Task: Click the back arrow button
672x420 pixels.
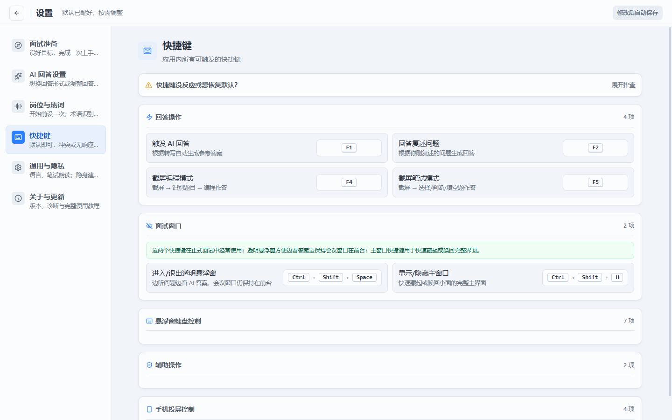Action: click(x=17, y=13)
